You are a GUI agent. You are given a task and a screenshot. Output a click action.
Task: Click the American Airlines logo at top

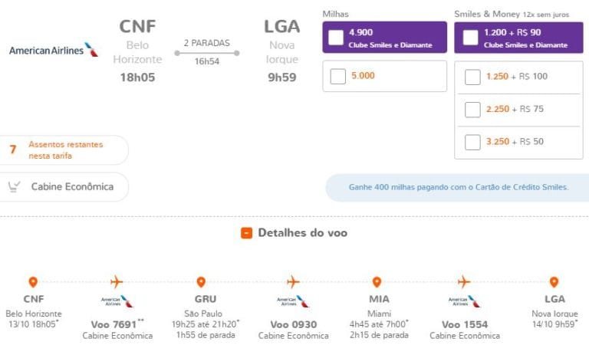54,51
